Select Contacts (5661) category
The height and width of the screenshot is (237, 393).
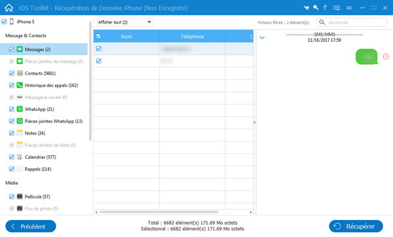pos(40,73)
